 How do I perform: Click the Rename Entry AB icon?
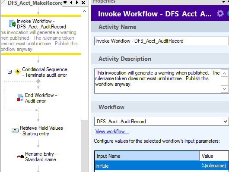pos(20,156)
